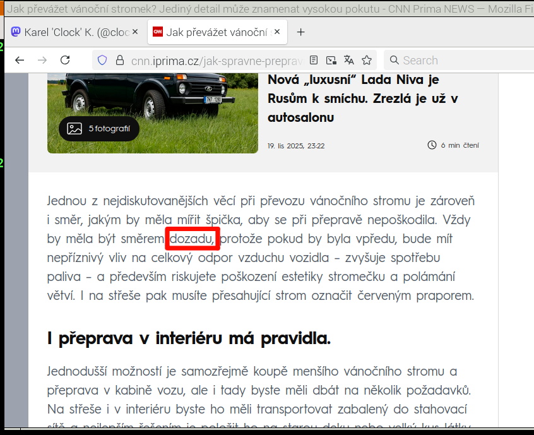Bookmark this page with star icon
The height and width of the screenshot is (435, 534).
(x=367, y=60)
